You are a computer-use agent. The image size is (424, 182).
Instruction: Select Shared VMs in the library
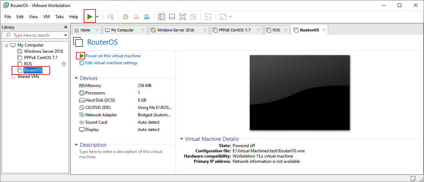[x=28, y=77]
